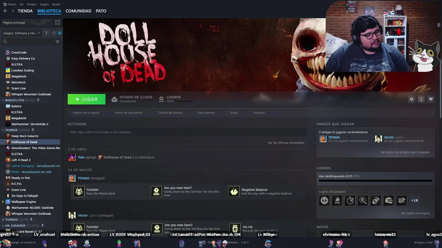Open the advanced filter options icon
This screenshot has height=248, width=442.
point(57,42)
